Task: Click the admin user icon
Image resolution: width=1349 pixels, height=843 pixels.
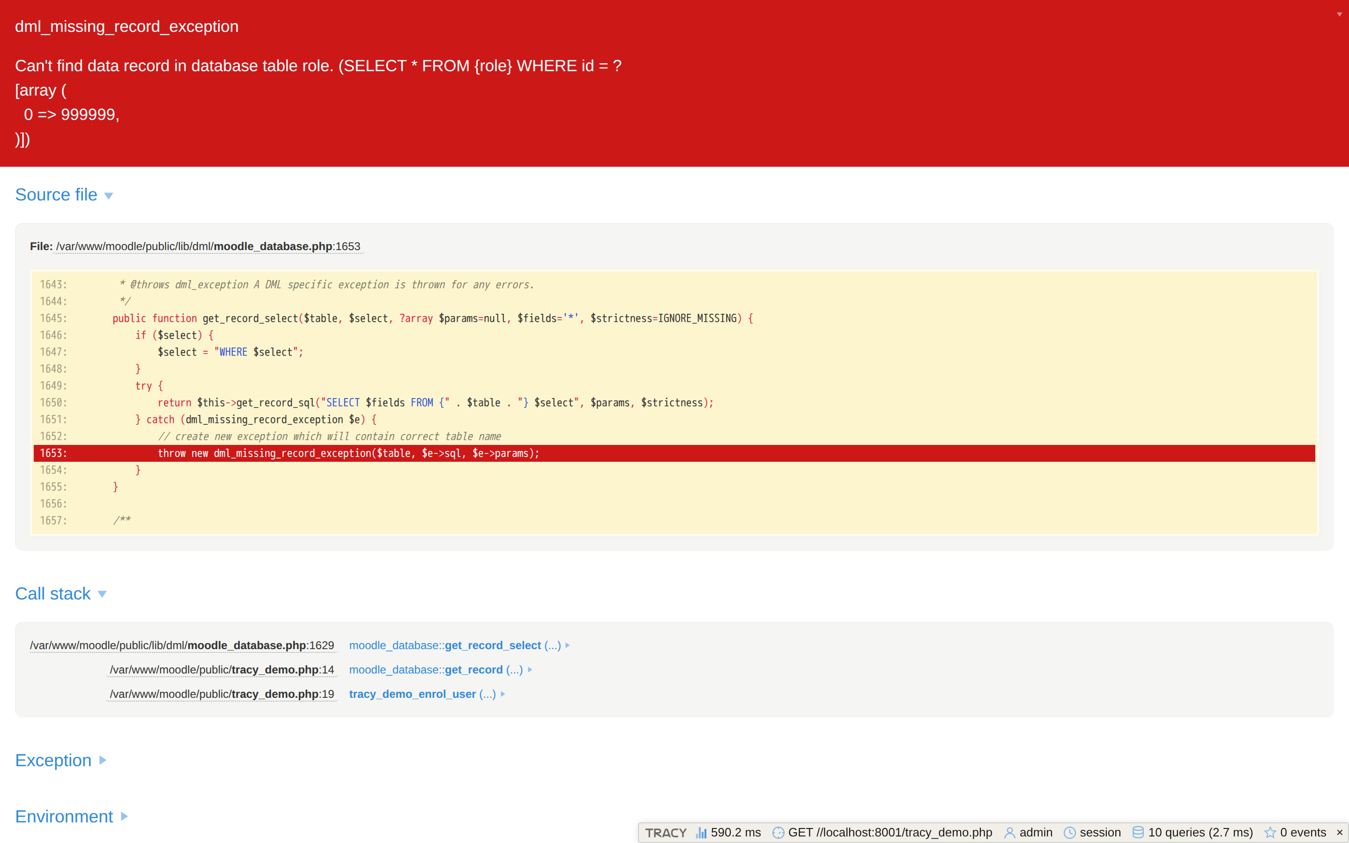Action: coord(1009,833)
